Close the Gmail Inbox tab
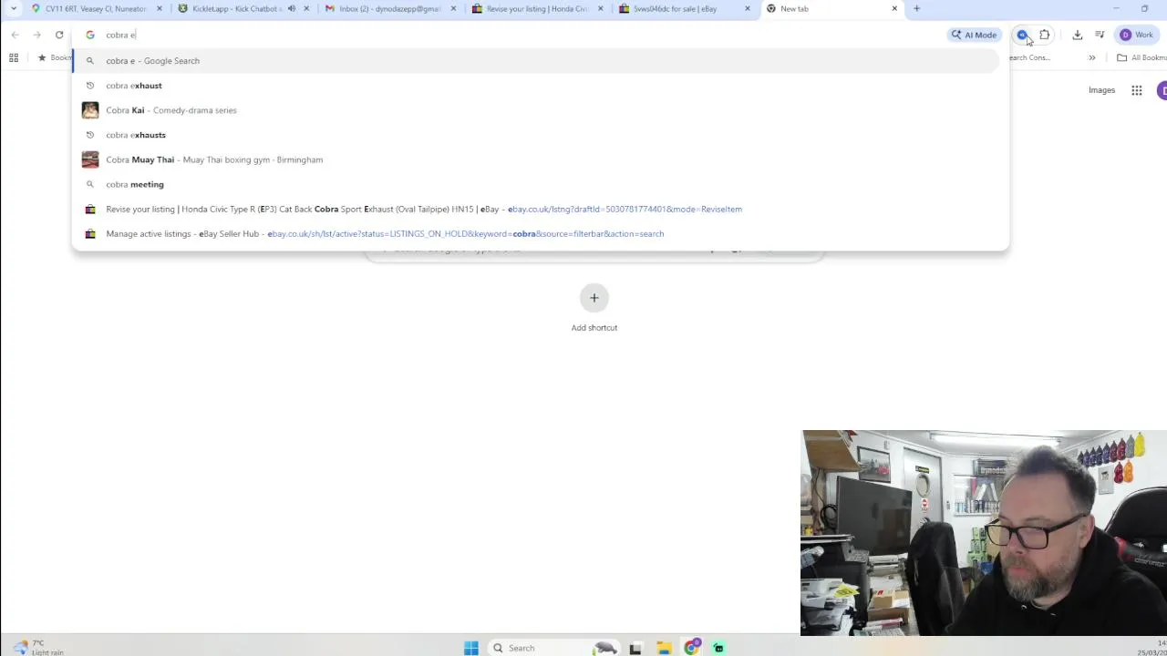The width and height of the screenshot is (1167, 656). (x=453, y=8)
